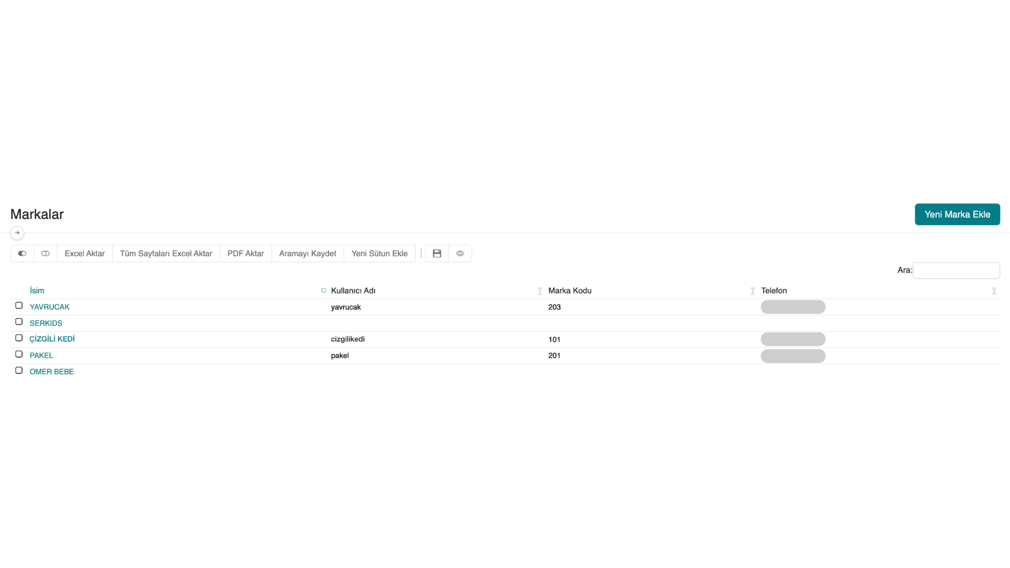Focus the Ara search input field
The image size is (1010, 568).
956,270
